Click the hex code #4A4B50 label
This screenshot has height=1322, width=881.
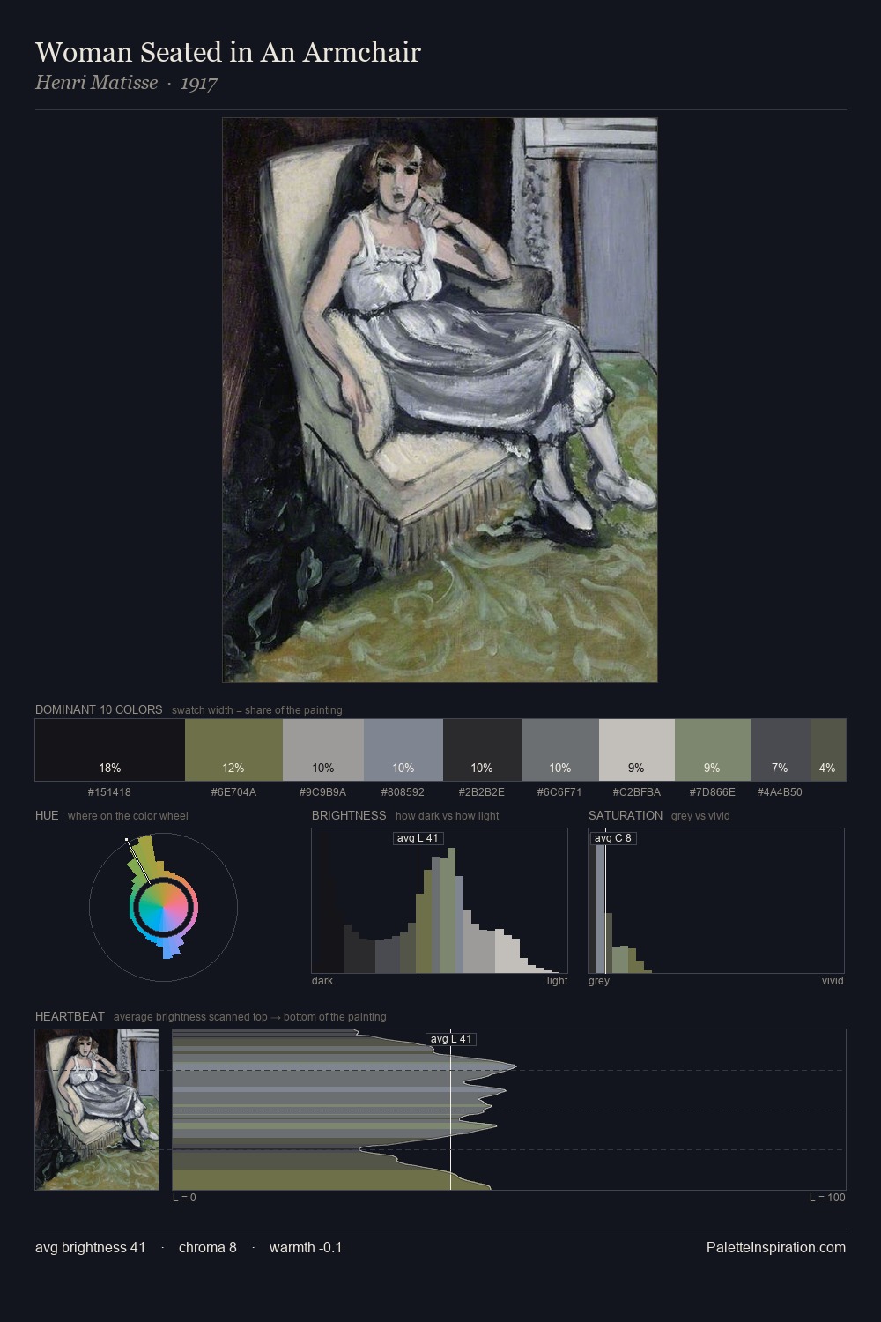click(x=780, y=792)
